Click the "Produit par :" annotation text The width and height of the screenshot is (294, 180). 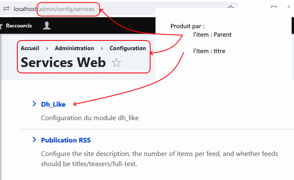187,26
